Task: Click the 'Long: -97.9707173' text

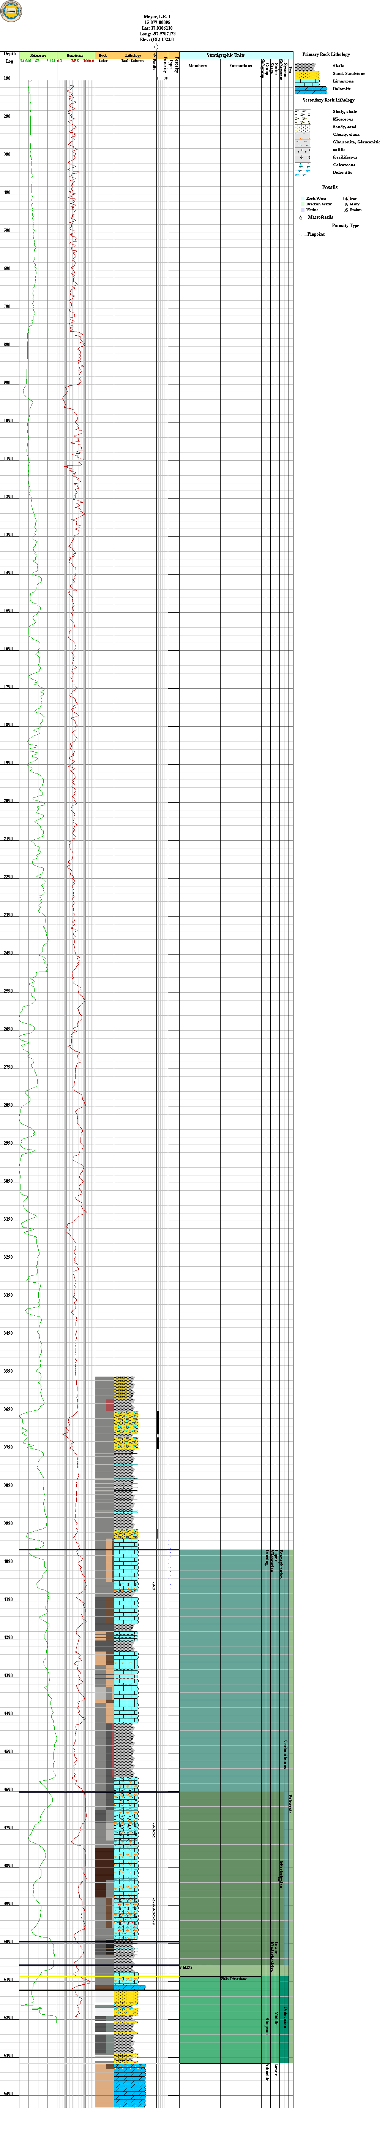Action: click(x=157, y=33)
